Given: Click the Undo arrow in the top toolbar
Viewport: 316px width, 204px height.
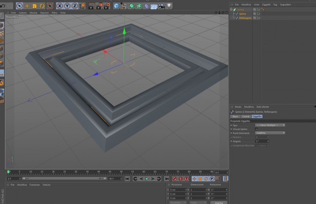Looking at the screenshot, I should 2,6.
